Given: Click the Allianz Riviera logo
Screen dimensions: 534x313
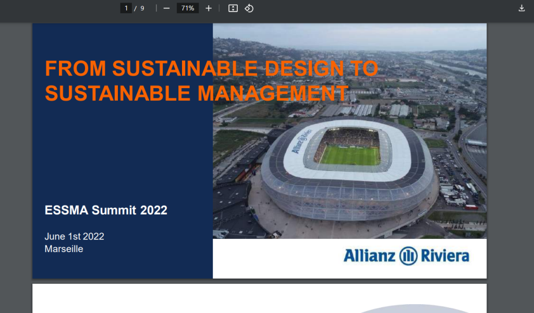Looking at the screenshot, I should pos(406,256).
